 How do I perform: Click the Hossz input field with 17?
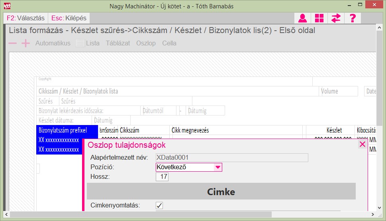pyautogui.click(x=162, y=177)
